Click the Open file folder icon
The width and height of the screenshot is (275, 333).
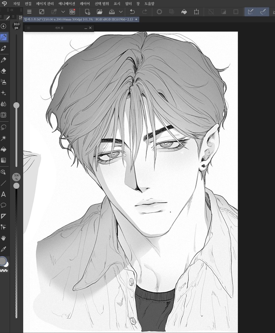tap(100, 12)
